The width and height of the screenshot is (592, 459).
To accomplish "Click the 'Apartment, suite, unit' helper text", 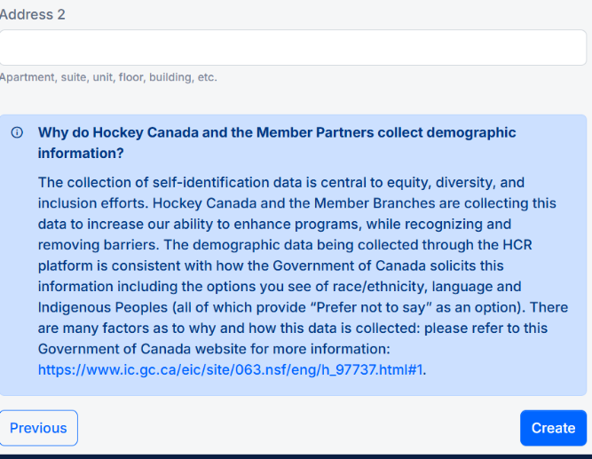I will click(x=108, y=77).
